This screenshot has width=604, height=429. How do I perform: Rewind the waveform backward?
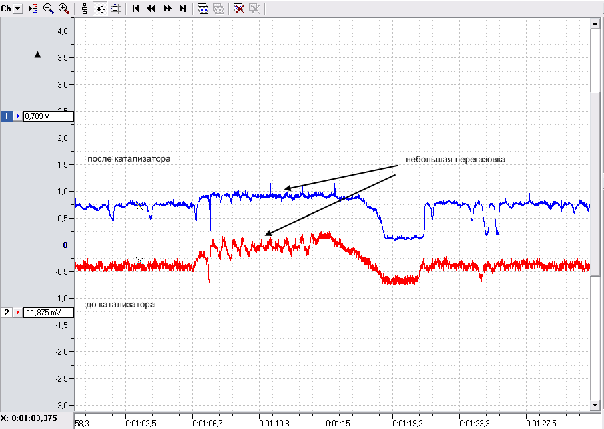pos(151,9)
